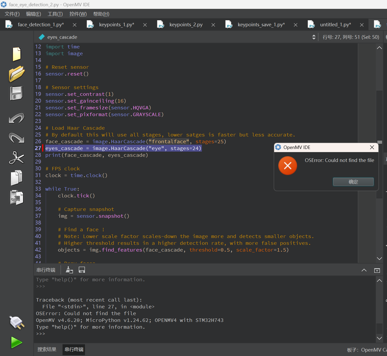Switch to the keypoints_save_1.py tab
This screenshot has width=387, height=356.
pos(261,24)
